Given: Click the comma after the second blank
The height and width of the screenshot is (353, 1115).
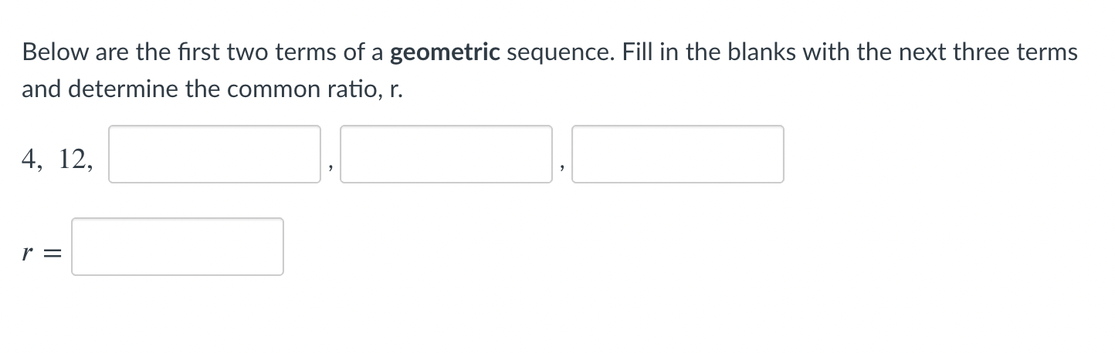Looking at the screenshot, I should (x=562, y=163).
